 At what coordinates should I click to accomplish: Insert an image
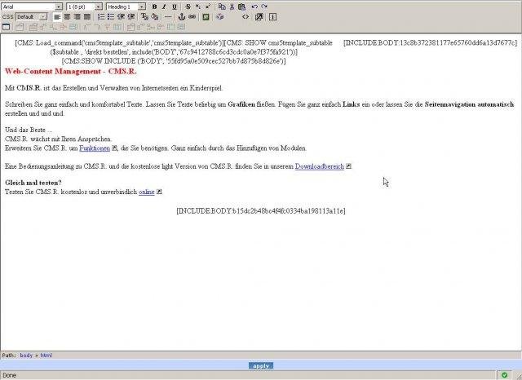[x=206, y=16]
